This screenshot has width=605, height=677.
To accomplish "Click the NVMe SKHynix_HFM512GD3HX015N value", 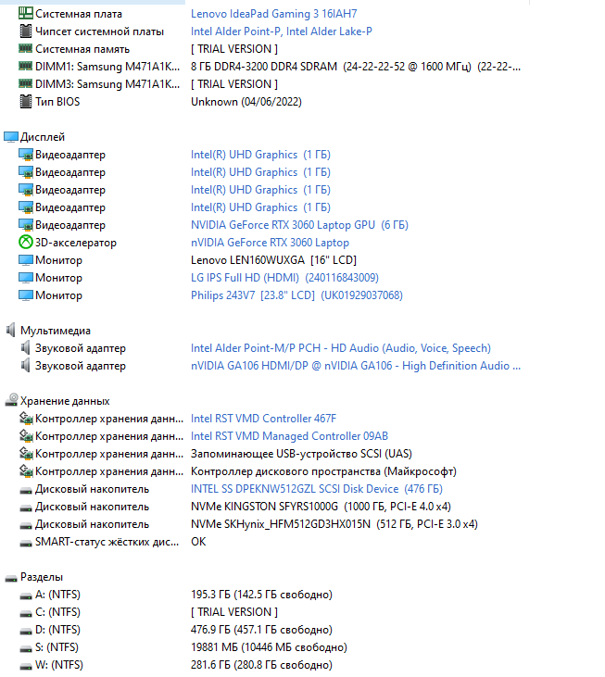I will (x=334, y=524).
